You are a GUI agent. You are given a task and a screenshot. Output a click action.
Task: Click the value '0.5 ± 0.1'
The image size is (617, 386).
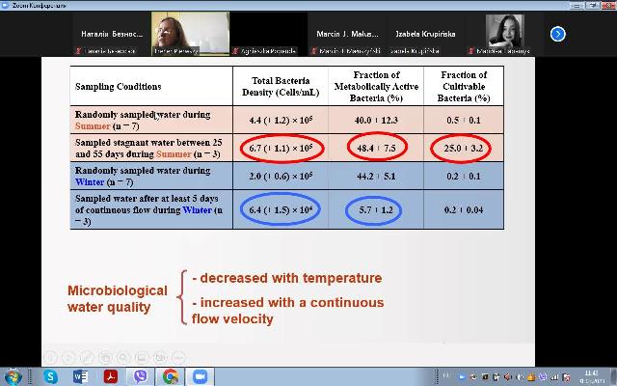(464, 120)
